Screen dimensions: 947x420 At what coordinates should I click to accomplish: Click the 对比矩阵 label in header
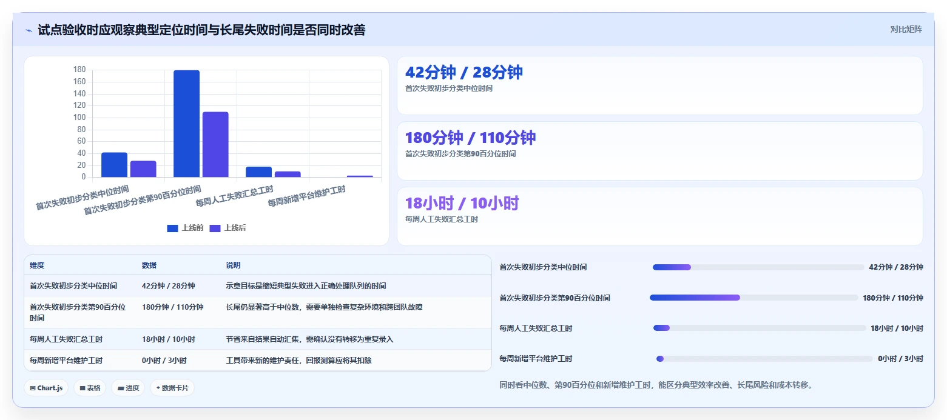tap(906, 30)
